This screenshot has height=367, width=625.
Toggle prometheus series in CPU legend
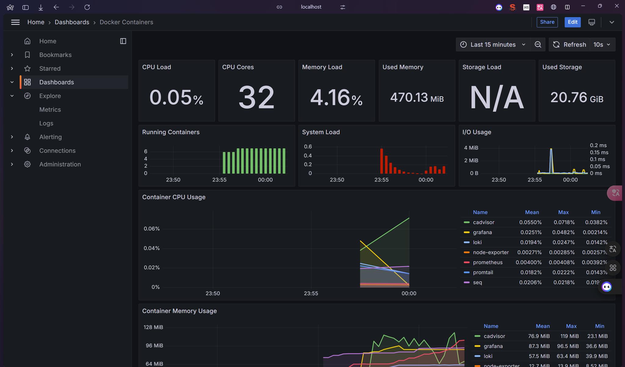pos(488,263)
